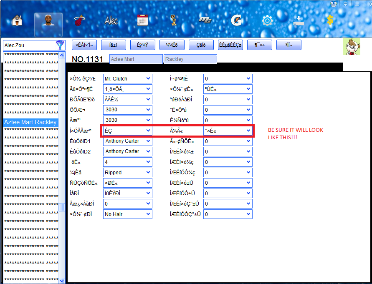The height and width of the screenshot is (284, 372).
Task: Select the Miami Heat team logo icon
Action: 78,20
